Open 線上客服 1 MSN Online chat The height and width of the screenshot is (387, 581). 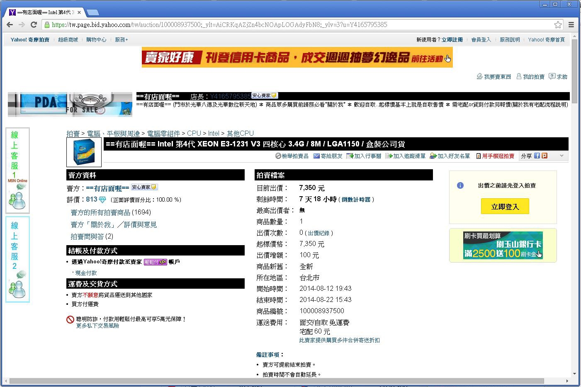click(17, 170)
